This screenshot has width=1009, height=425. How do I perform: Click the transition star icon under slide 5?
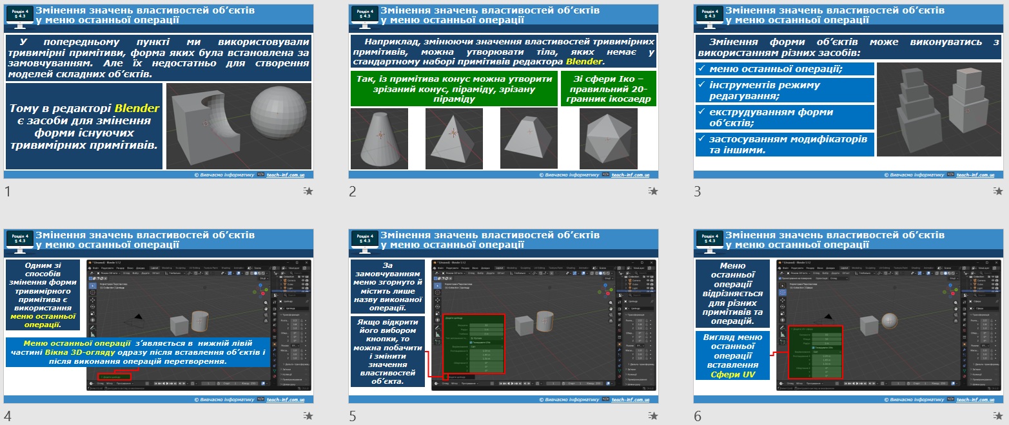tap(653, 416)
